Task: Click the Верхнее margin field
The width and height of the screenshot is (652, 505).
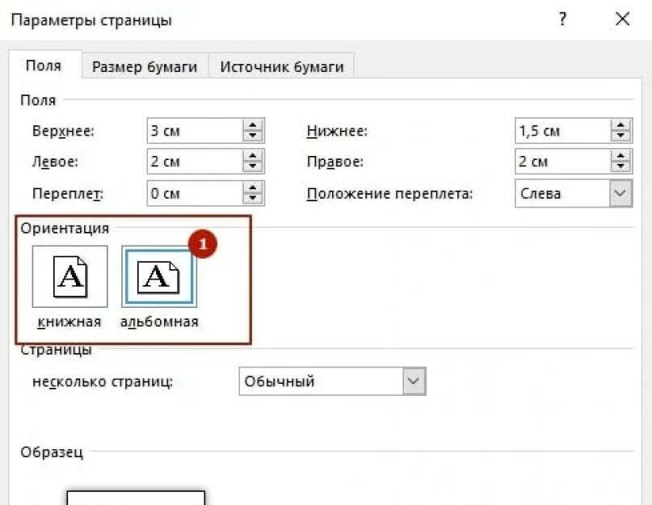Action: (195, 131)
